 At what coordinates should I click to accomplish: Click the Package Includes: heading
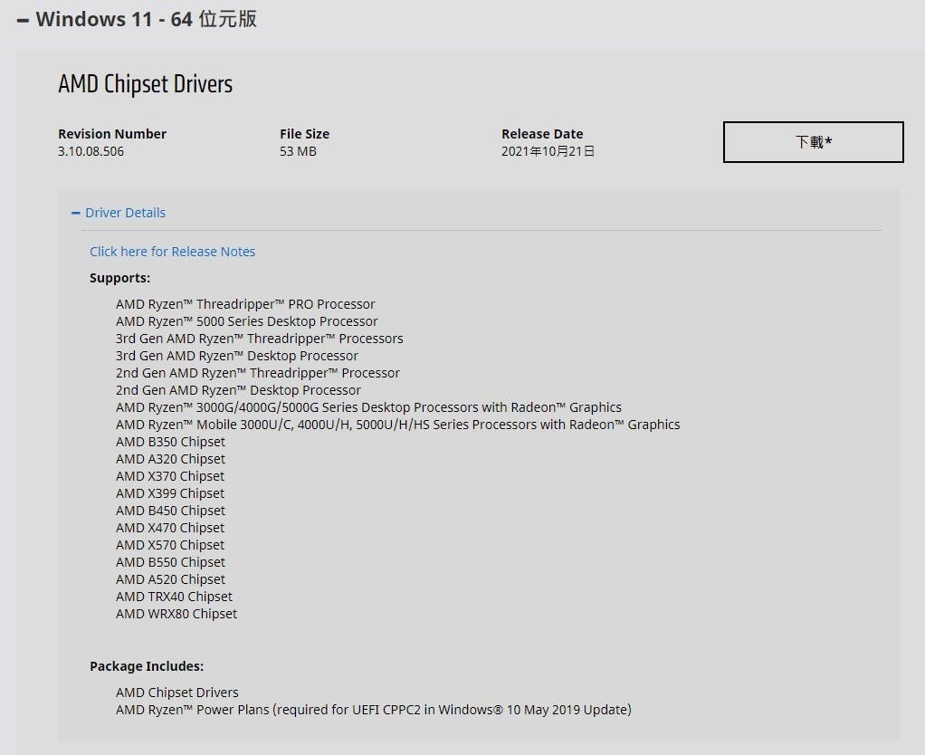[x=147, y=666]
